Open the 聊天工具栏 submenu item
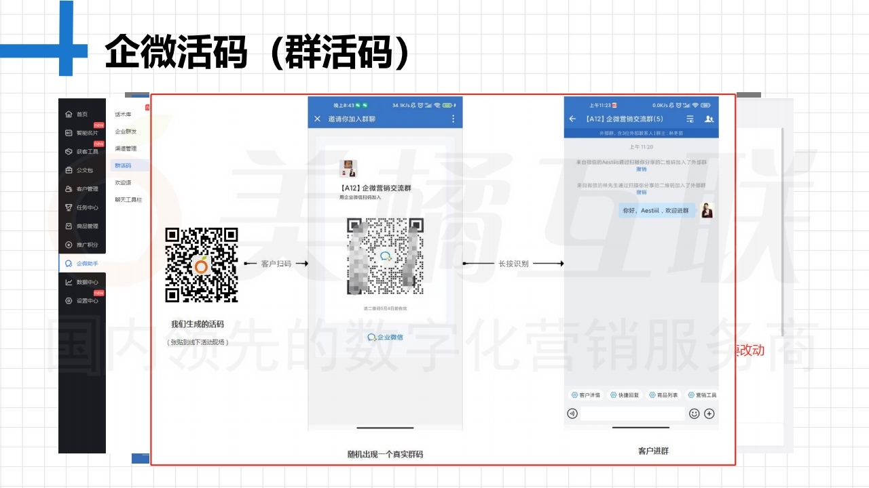Screen dimensions: 869x488 (128, 199)
